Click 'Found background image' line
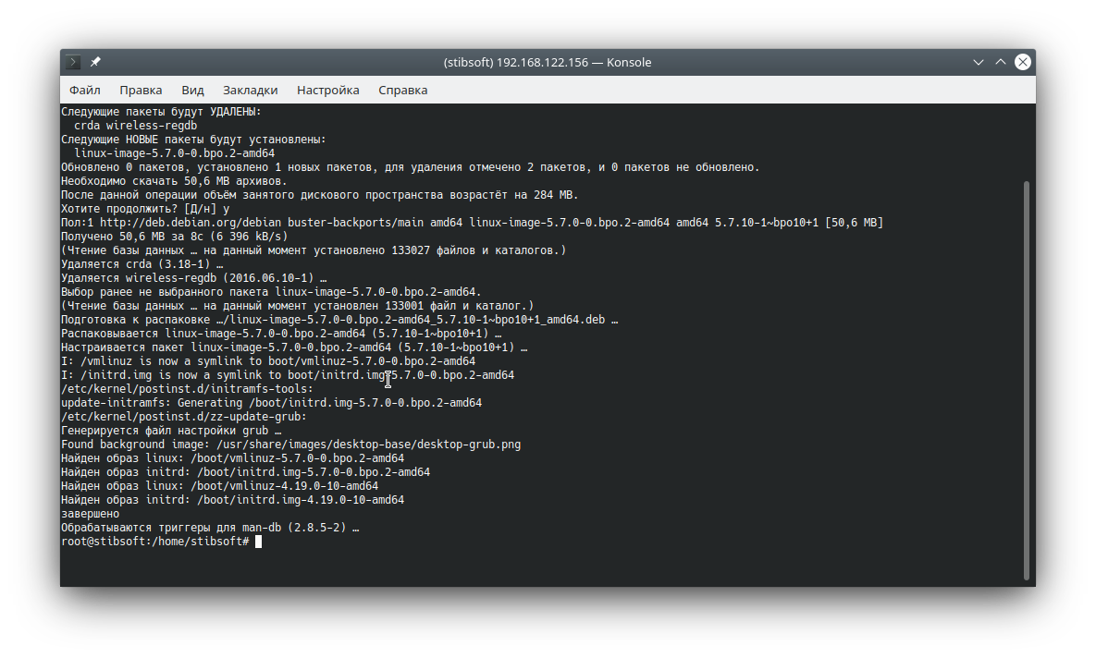The image size is (1096, 658). pos(290,445)
